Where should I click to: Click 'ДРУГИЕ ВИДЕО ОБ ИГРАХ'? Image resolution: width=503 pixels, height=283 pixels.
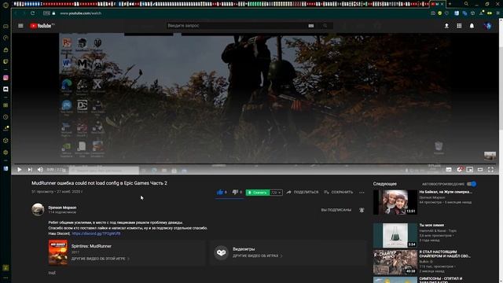pos(258,255)
